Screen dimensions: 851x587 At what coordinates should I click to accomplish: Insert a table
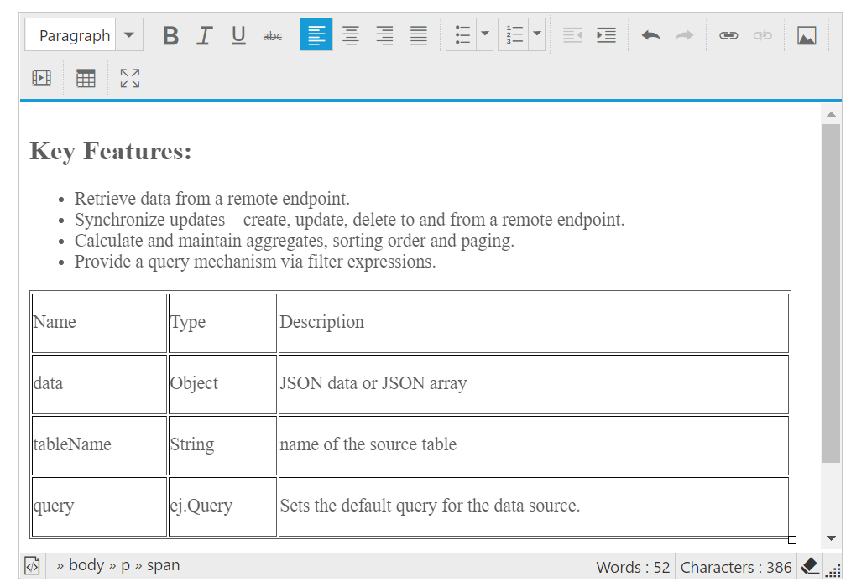(x=86, y=79)
